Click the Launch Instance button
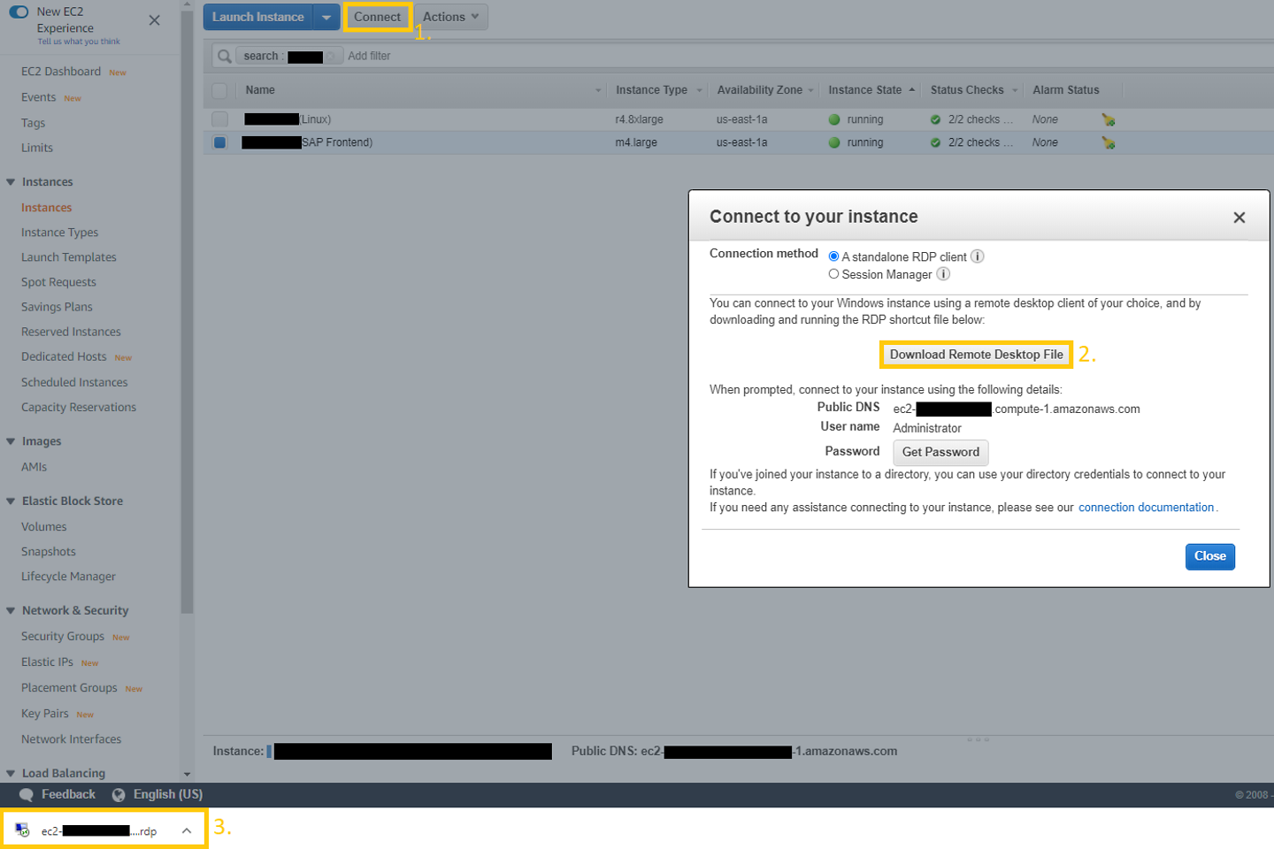The image size is (1274, 849). (257, 17)
